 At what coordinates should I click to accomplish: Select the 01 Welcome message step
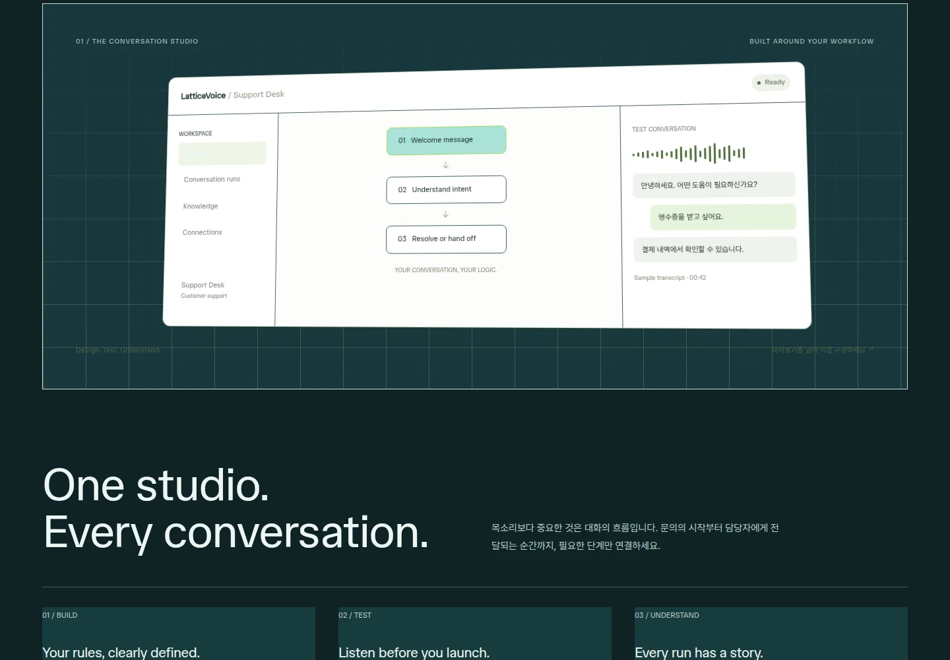click(446, 140)
